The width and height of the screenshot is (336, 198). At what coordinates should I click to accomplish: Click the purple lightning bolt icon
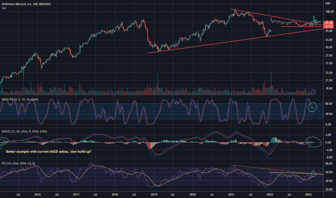314,92
